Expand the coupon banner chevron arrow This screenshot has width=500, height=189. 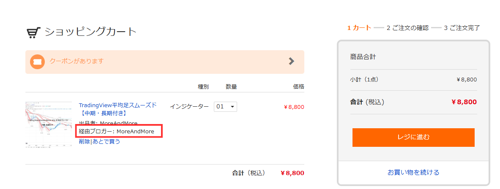(x=291, y=61)
